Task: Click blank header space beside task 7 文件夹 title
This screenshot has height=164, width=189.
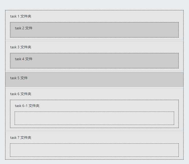Action: [103, 138]
